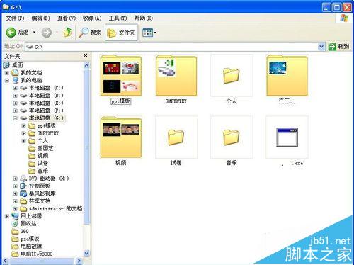Viewport: 354px width, 265px height.
Task: Select Administrator 的文档 in the tree
Action: point(55,208)
